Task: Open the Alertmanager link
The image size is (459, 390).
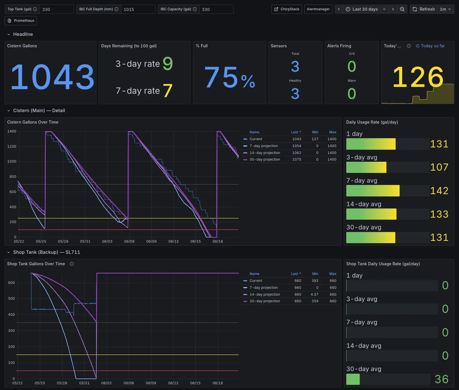Action: pos(318,9)
